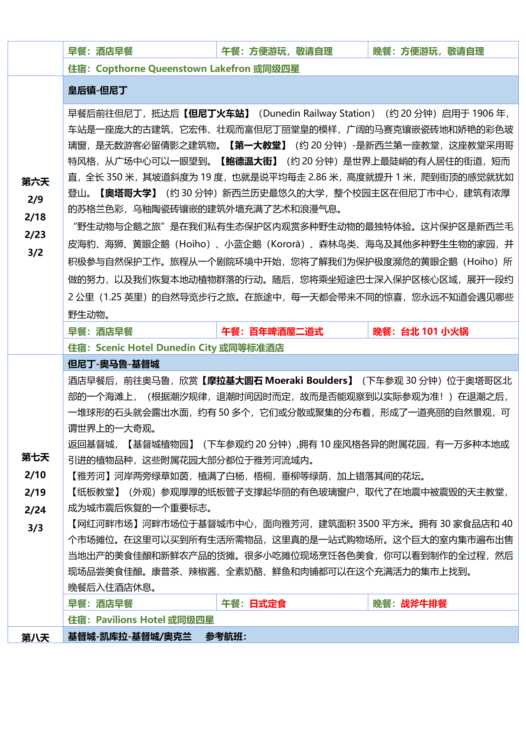Click the 午餐：百年啤酒屋二道式 cell
526x744 pixels.
(x=272, y=331)
